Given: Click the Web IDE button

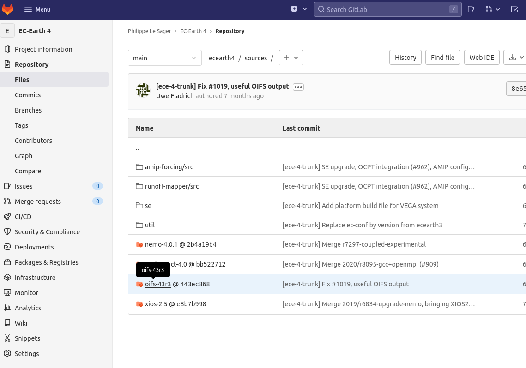Looking at the screenshot, I should tap(481, 58).
